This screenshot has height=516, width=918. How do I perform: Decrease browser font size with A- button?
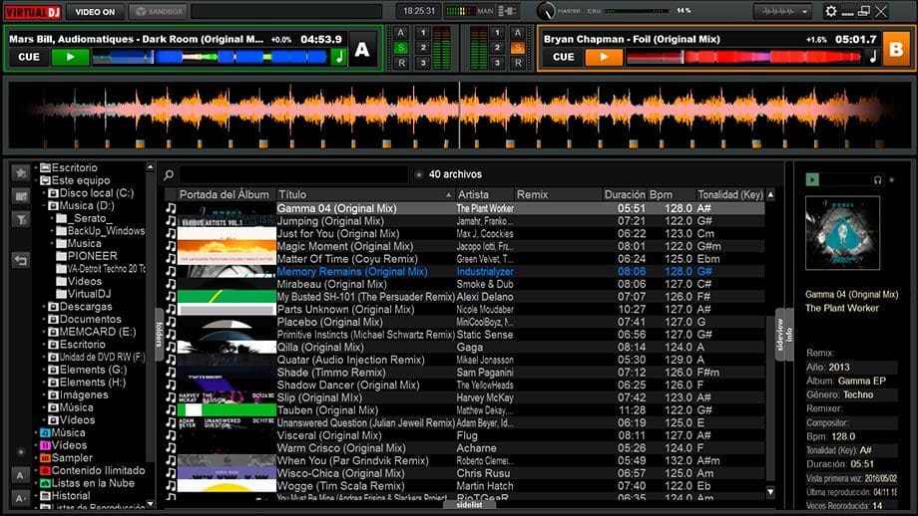21,498
